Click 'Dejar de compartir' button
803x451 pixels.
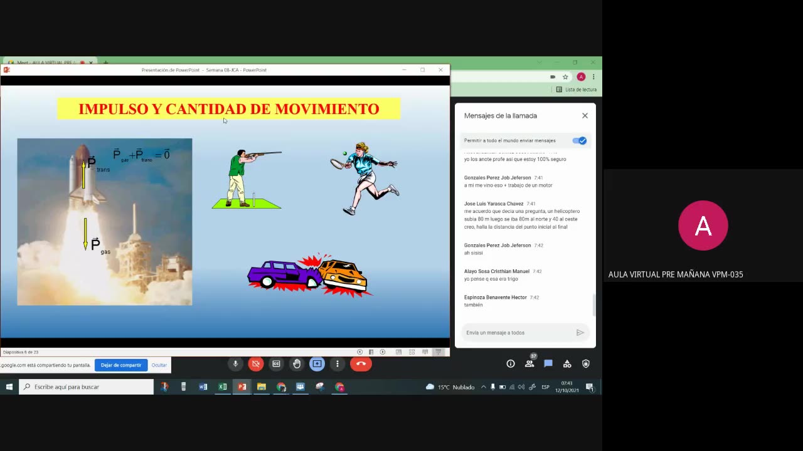tap(121, 365)
